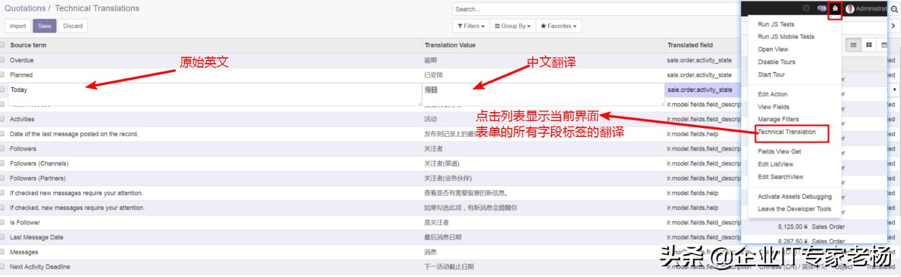Check the Planned row checkbox
The image size is (901, 277).
tap(3, 75)
